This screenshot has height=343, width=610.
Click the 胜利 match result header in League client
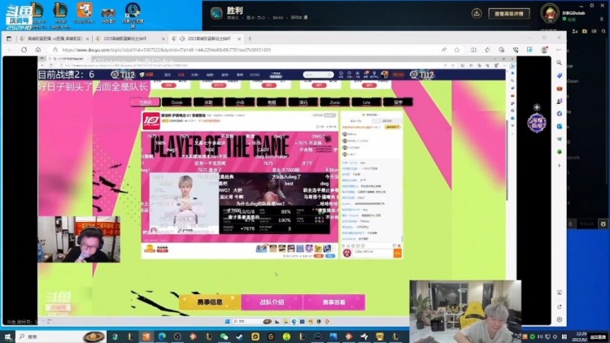click(x=234, y=11)
